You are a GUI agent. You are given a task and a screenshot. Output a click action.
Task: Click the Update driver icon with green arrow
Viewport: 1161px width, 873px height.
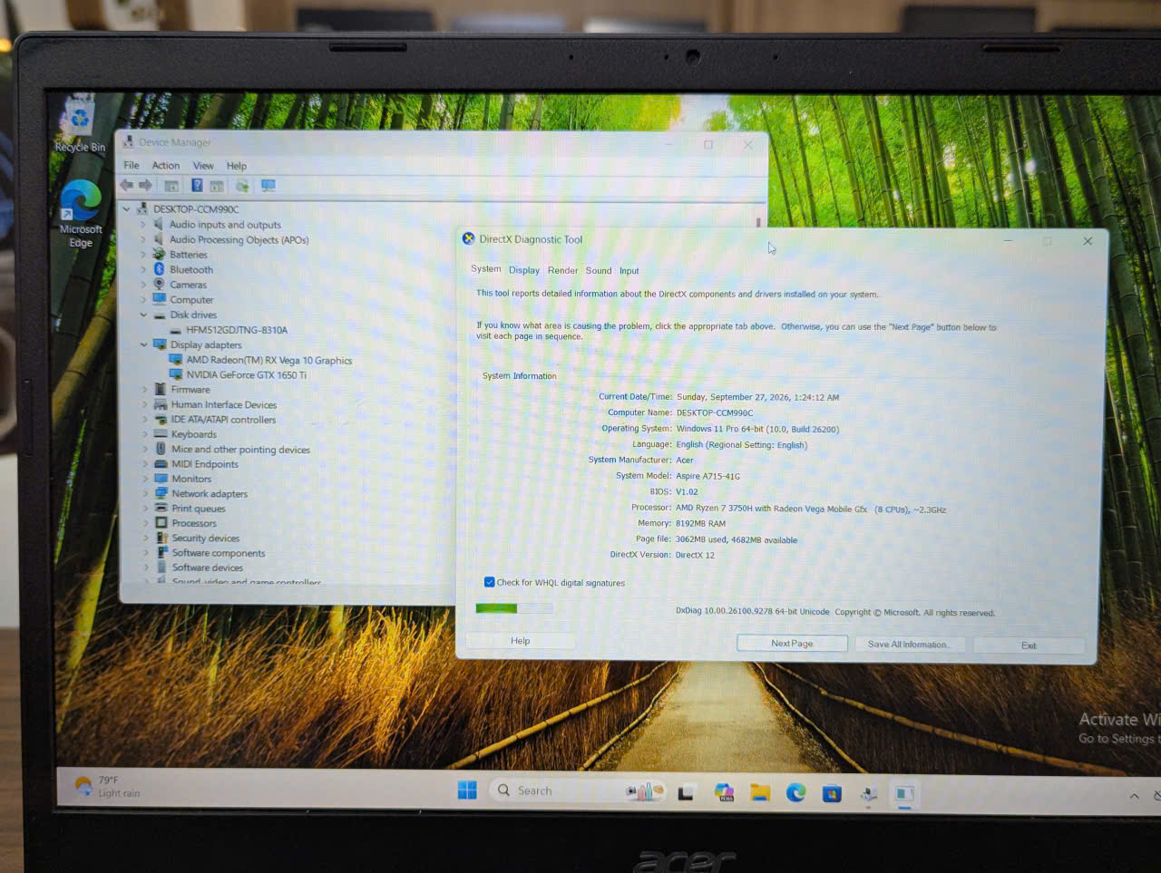point(242,186)
